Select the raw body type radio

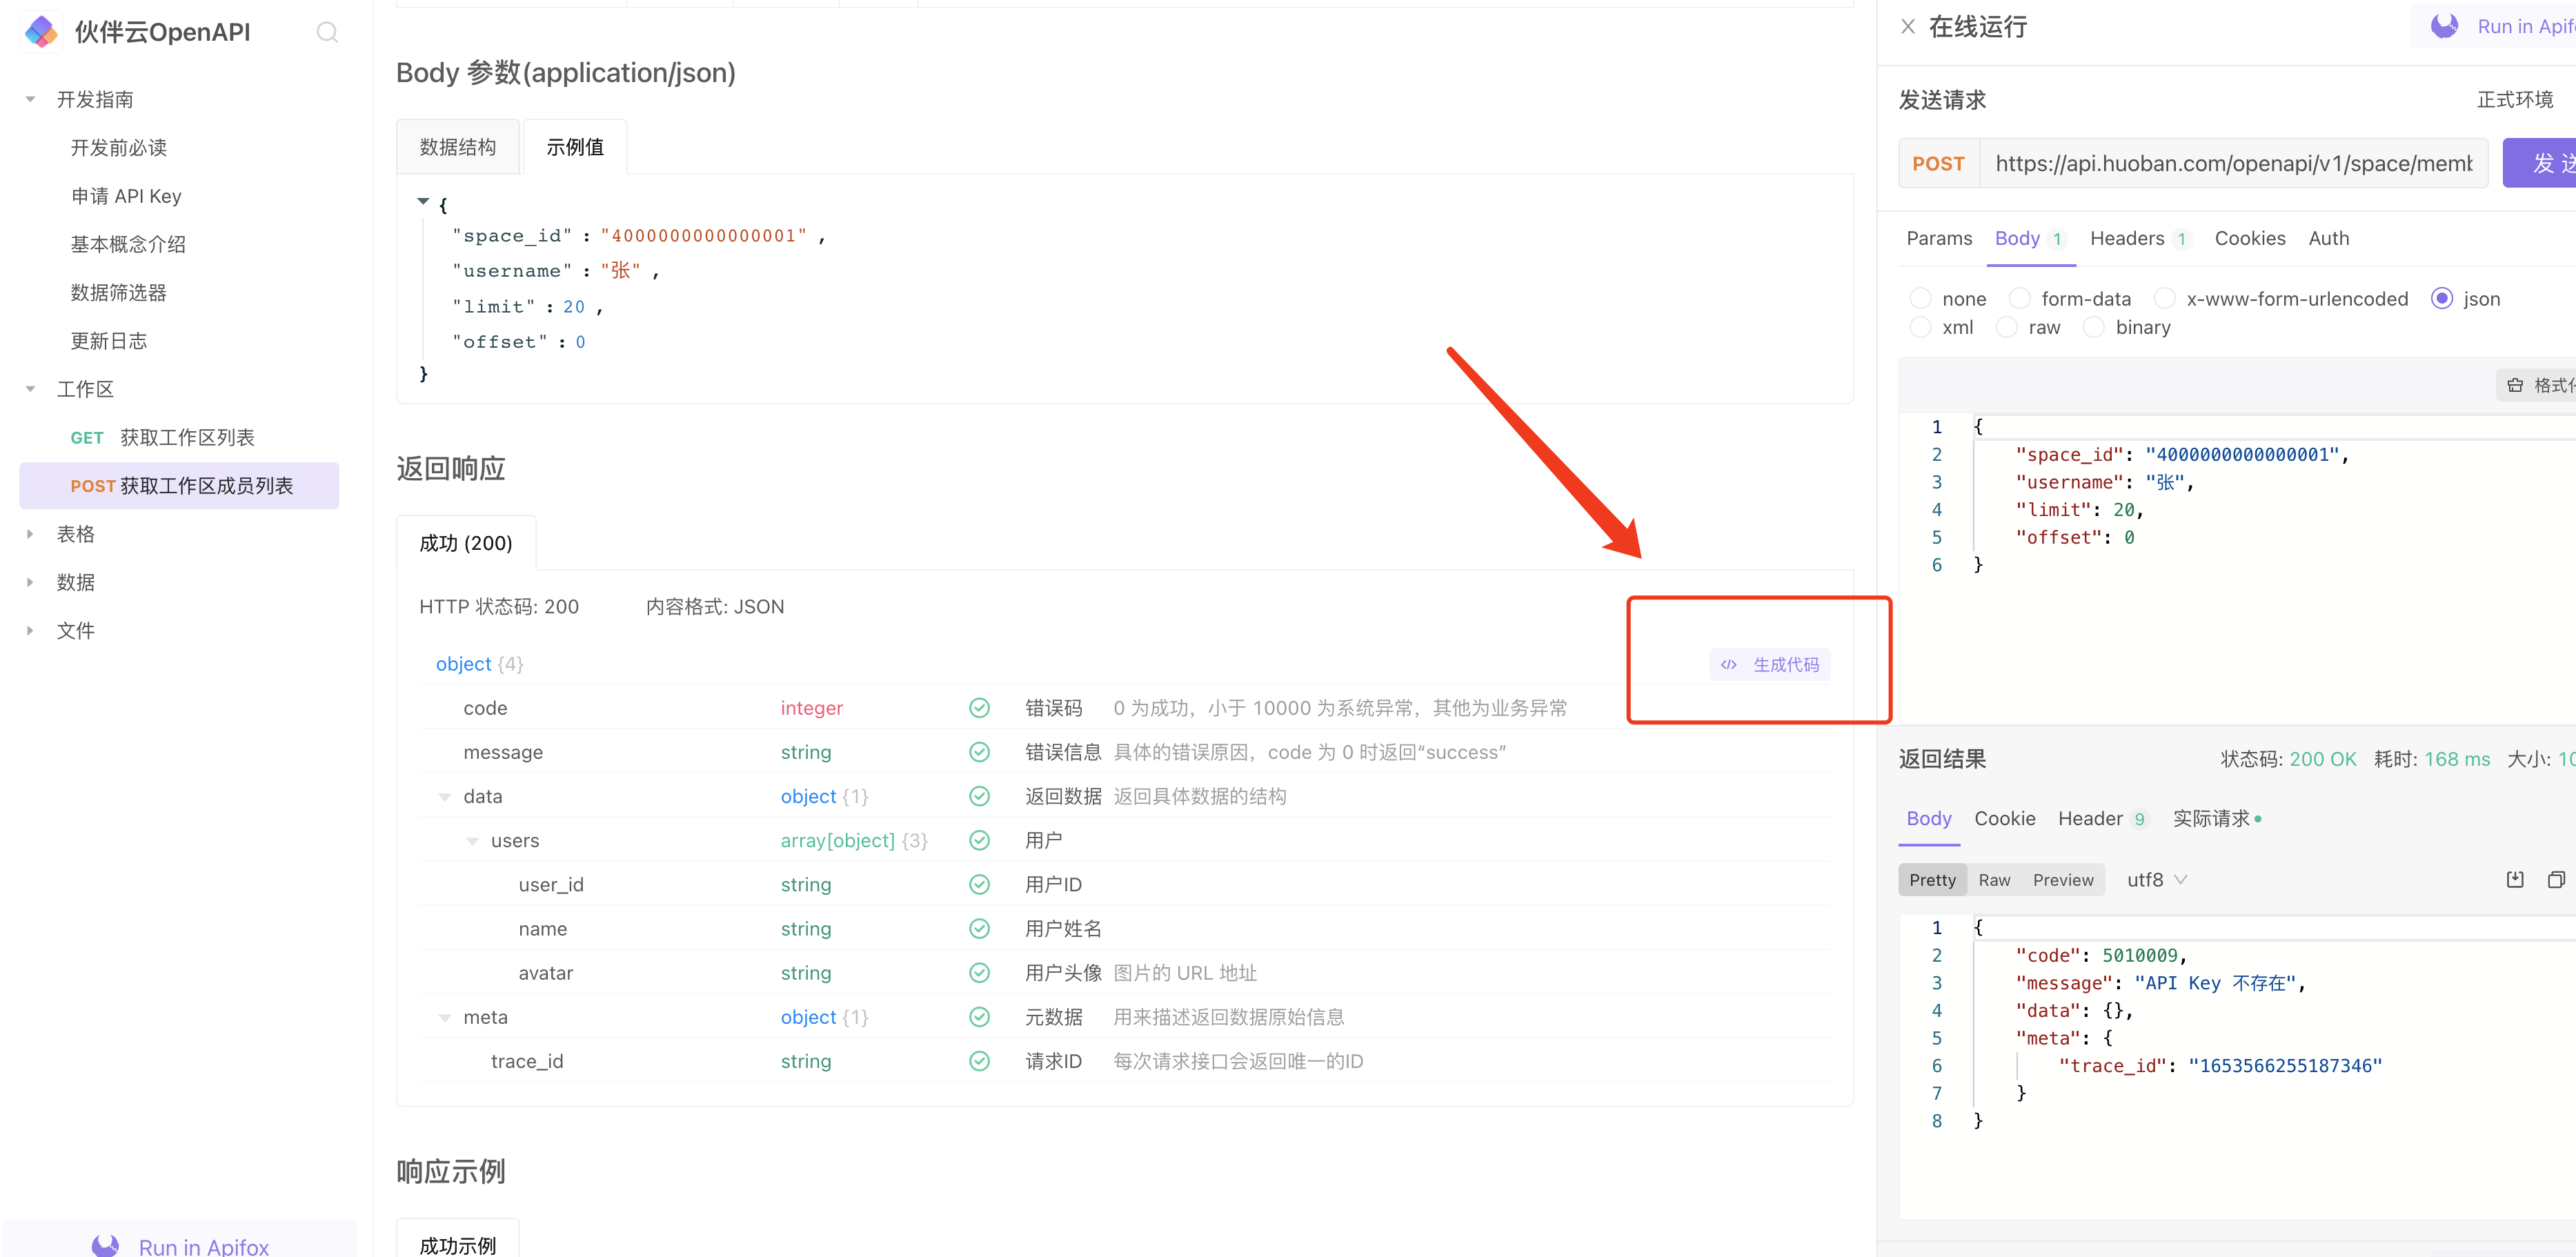coord(2006,327)
